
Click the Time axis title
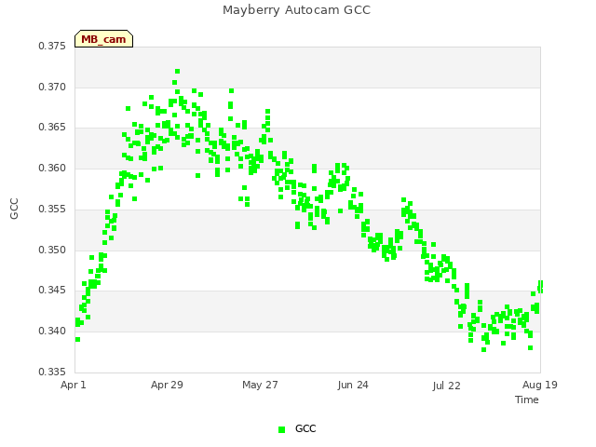click(x=527, y=400)
